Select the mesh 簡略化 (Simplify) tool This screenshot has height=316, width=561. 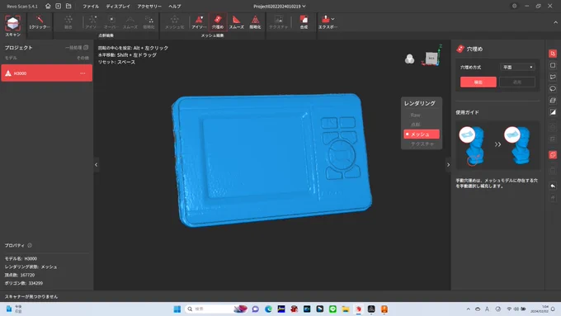click(255, 22)
